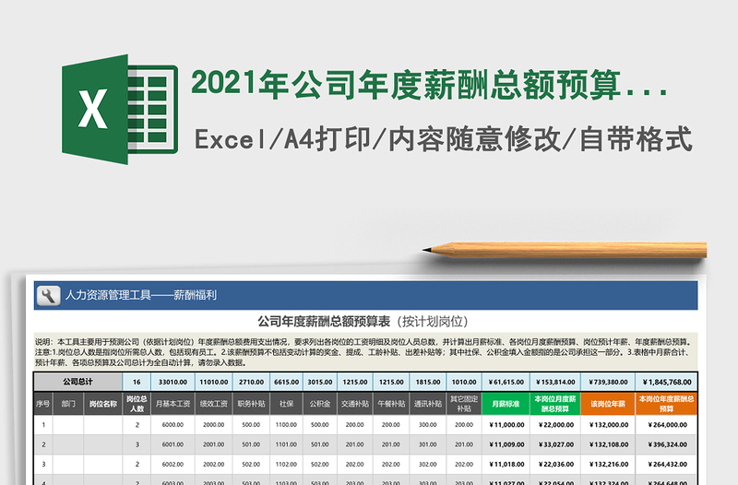Click the Excel/A4打印 subtitle text
This screenshot has width=738, height=485.
click(443, 140)
